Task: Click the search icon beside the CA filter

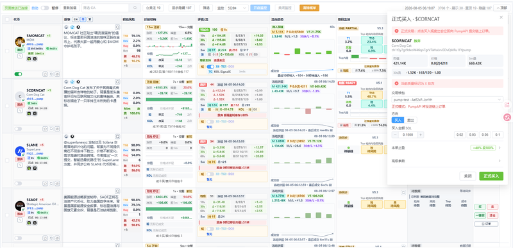Action: 135,8
